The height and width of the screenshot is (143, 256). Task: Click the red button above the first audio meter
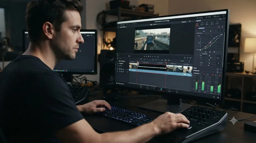pyautogui.click(x=204, y=74)
